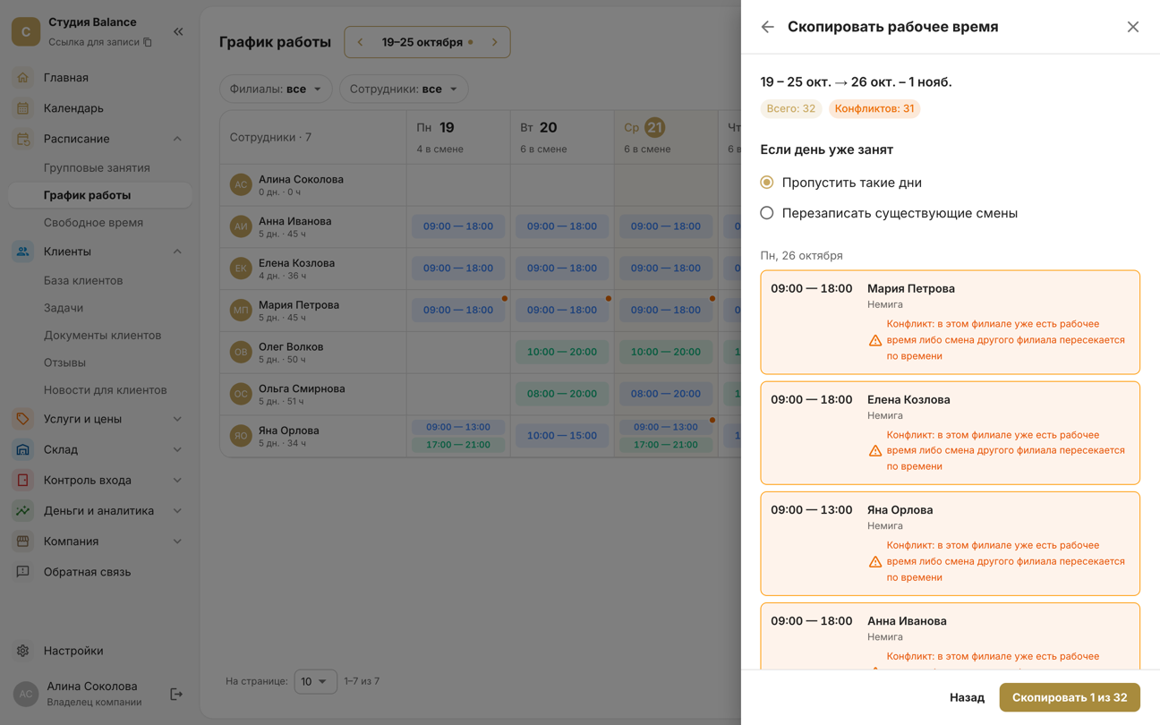The height and width of the screenshot is (725, 1160).
Task: Click 'Скопировать 1 из 32' button
Action: (x=1070, y=697)
